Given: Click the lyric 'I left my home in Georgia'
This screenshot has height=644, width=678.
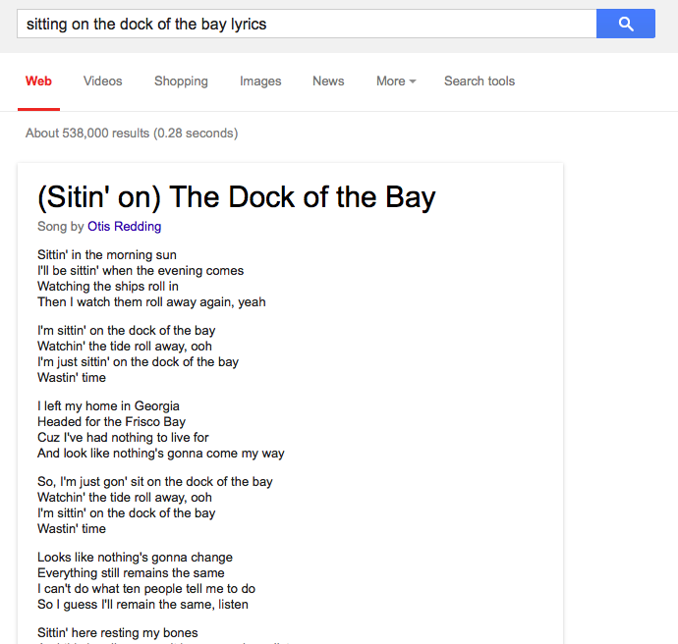Looking at the screenshot, I should point(108,406).
